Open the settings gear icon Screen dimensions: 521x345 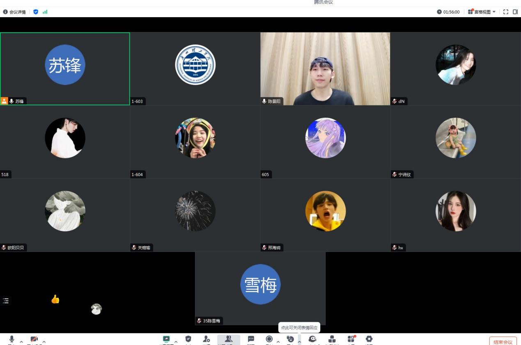369,339
